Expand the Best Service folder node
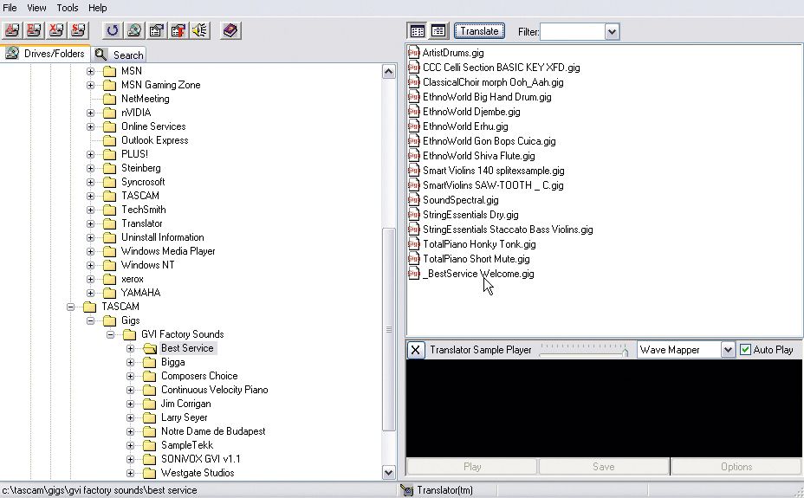 pyautogui.click(x=131, y=348)
